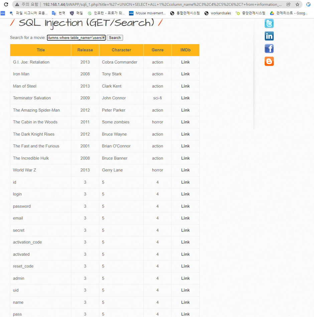The image size is (314, 317).
Task: Open Link in the email row
Action: click(x=185, y=218)
